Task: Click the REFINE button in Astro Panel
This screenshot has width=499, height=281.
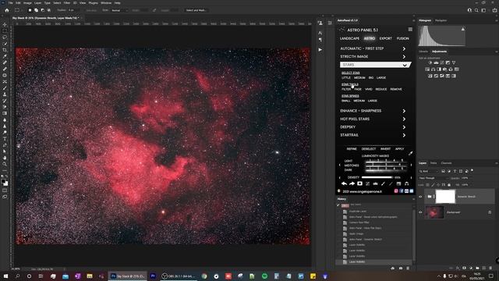Action: [x=352, y=149]
